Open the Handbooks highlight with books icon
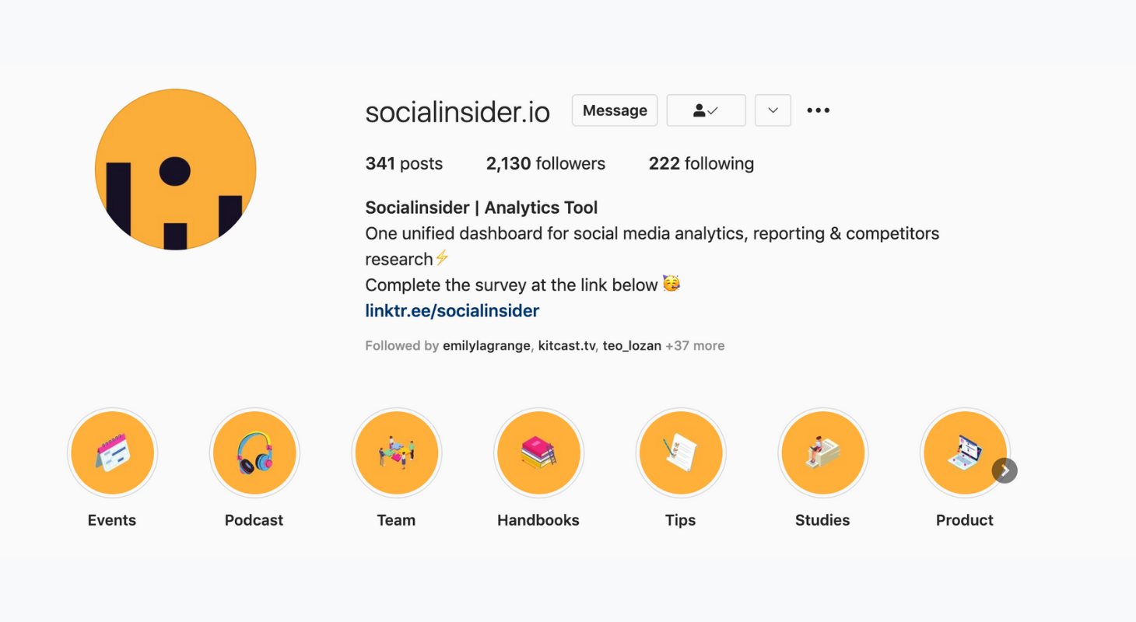 [538, 453]
